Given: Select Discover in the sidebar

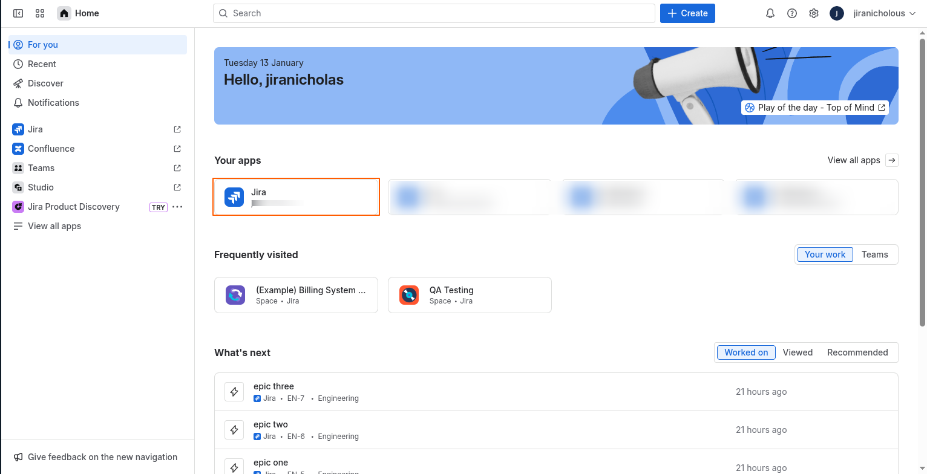Looking at the screenshot, I should (x=45, y=83).
